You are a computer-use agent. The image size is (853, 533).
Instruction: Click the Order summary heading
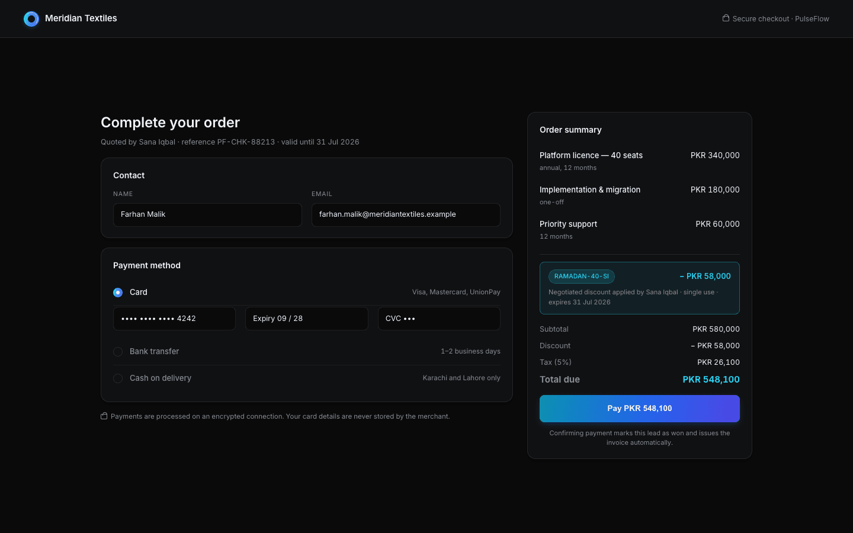570,130
